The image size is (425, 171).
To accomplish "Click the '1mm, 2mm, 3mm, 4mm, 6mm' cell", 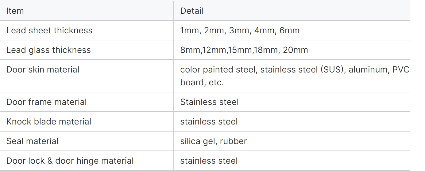I will pyautogui.click(x=240, y=31).
